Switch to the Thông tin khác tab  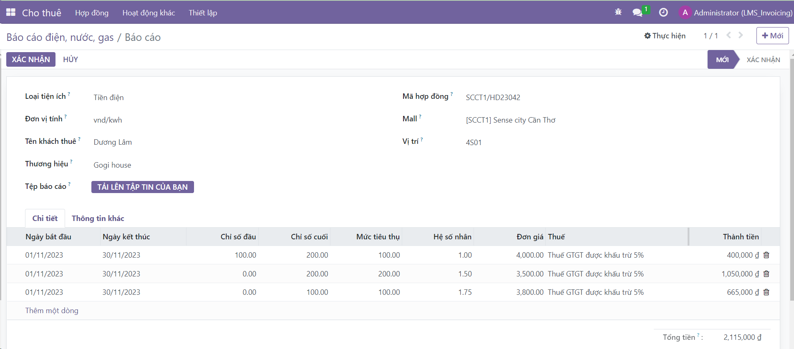click(98, 218)
